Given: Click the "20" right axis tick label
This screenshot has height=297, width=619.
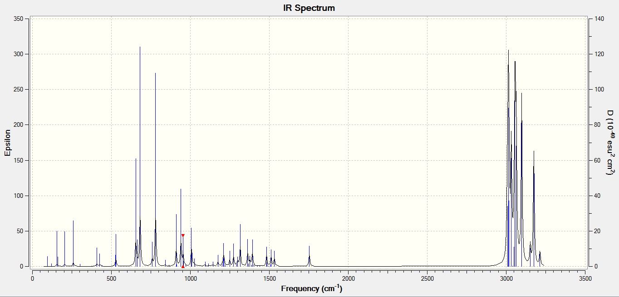Looking at the screenshot, I should click(597, 231).
